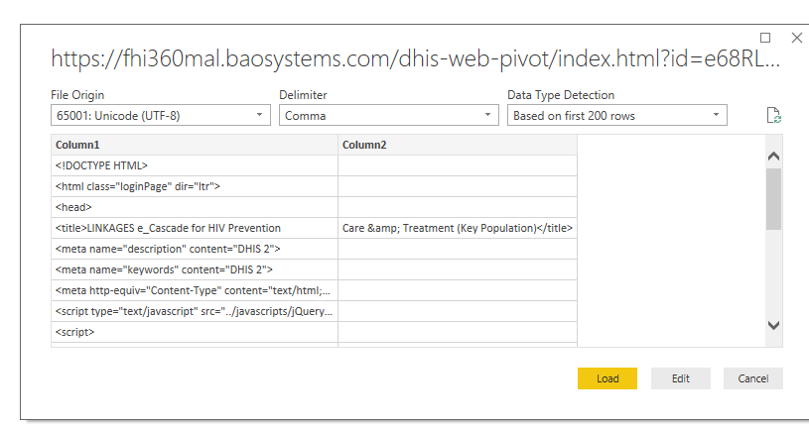This screenshot has height=428, width=809.
Task: Cancel the data import dialog
Action: (x=752, y=378)
